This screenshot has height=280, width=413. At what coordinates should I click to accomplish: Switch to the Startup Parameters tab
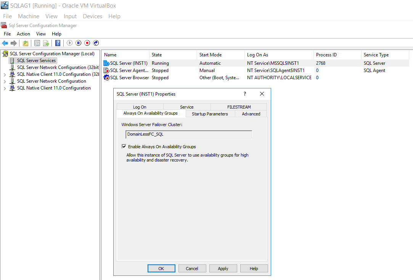point(210,114)
